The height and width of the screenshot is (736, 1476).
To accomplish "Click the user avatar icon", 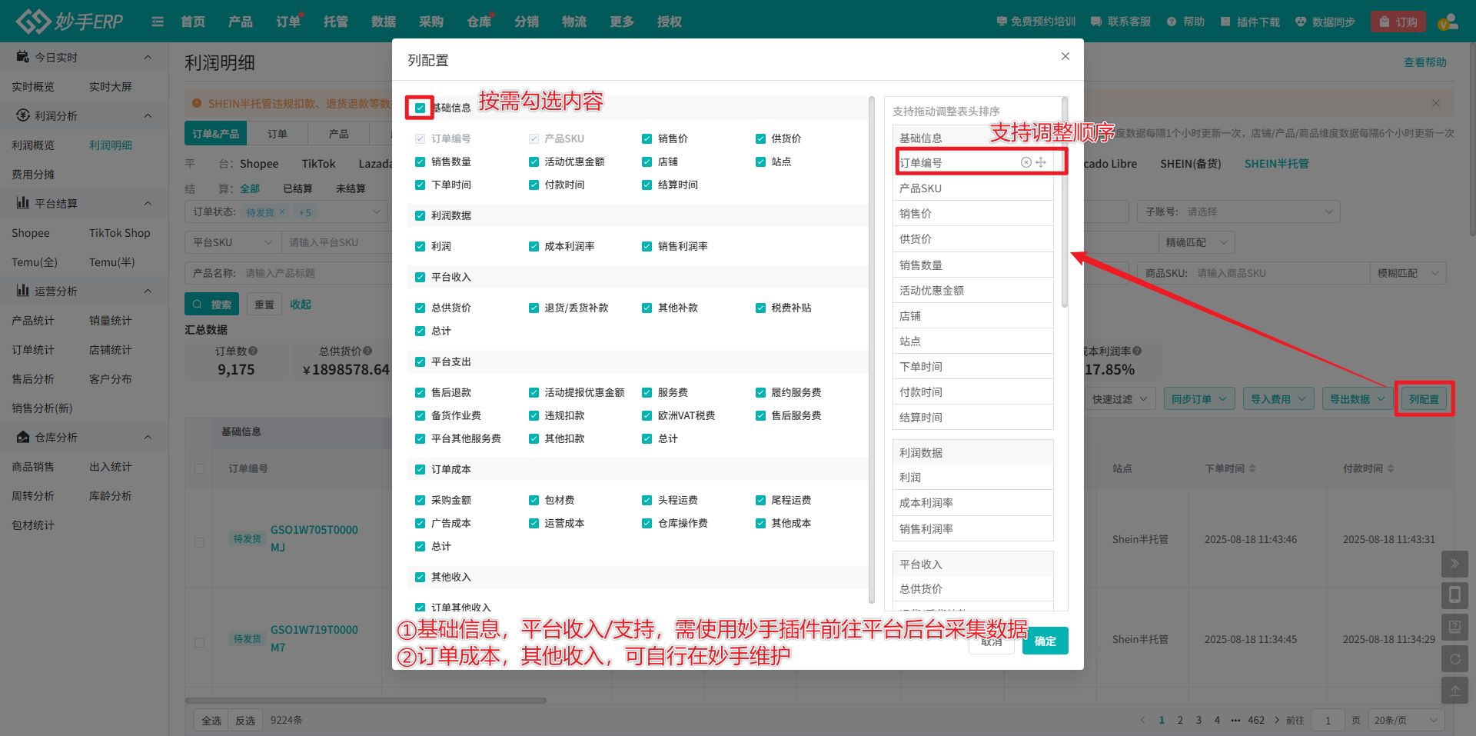I will [x=1448, y=22].
